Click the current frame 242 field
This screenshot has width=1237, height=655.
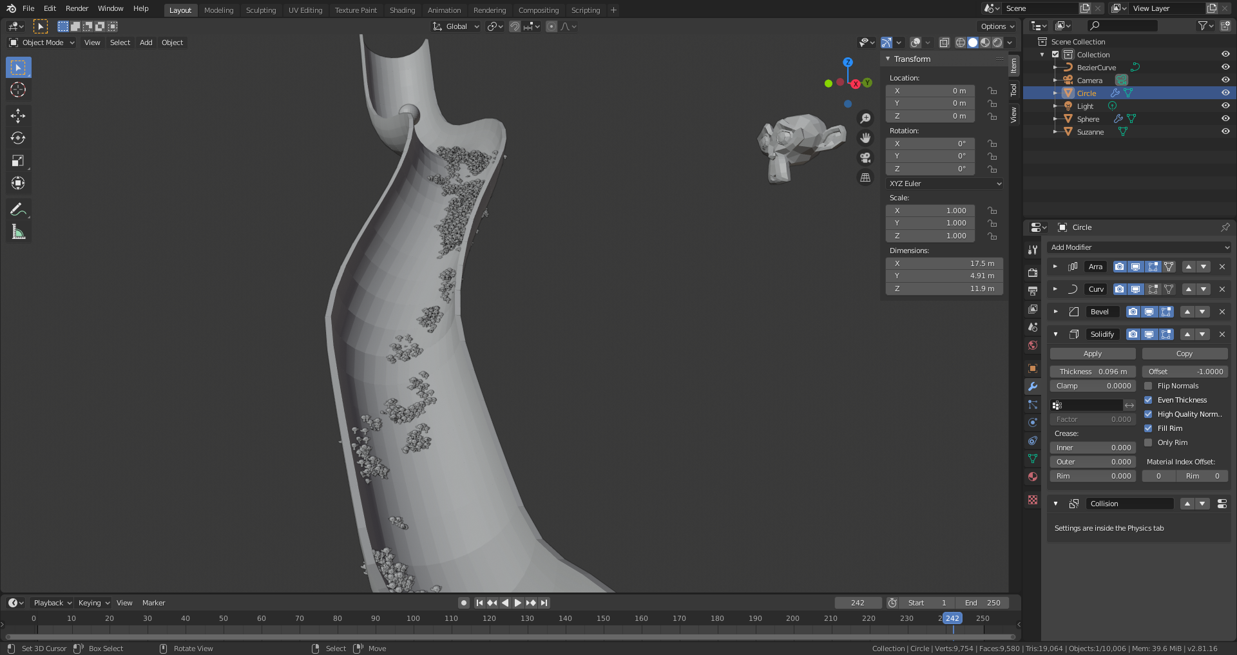[858, 603]
